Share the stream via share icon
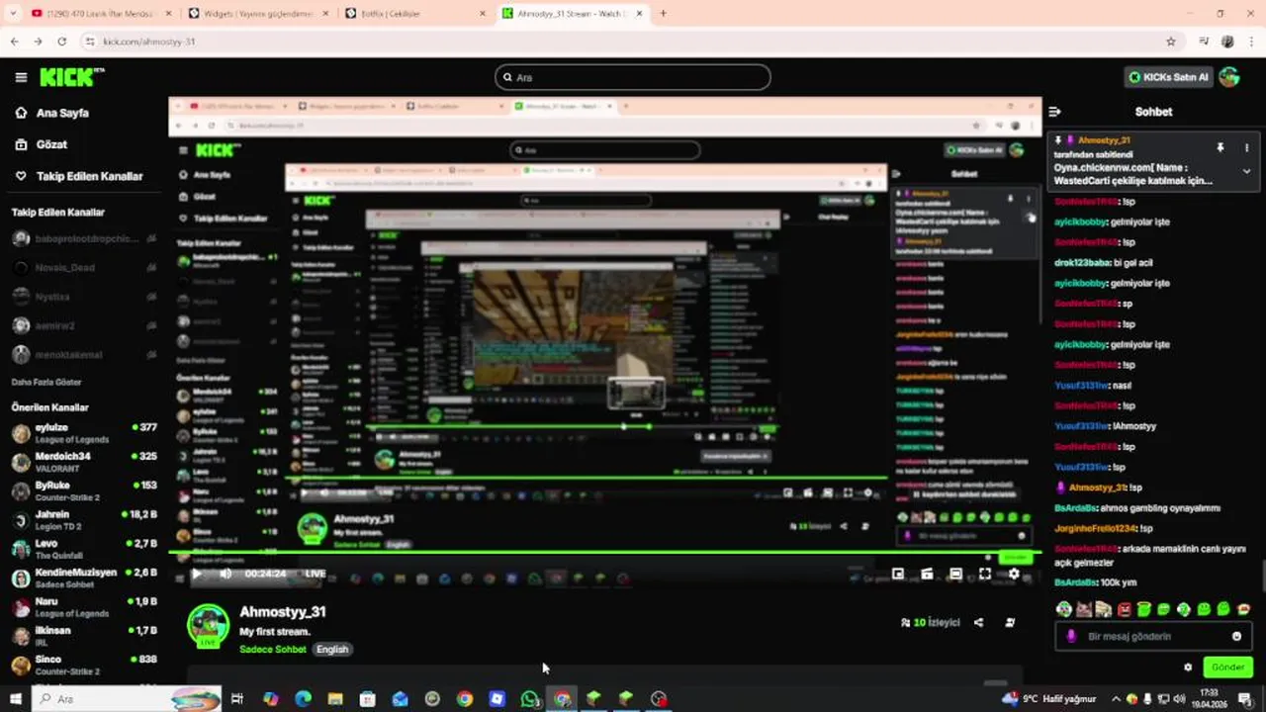This screenshot has height=712, width=1266. coord(978,623)
